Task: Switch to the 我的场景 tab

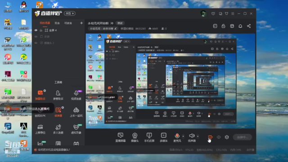Action: [45, 23]
